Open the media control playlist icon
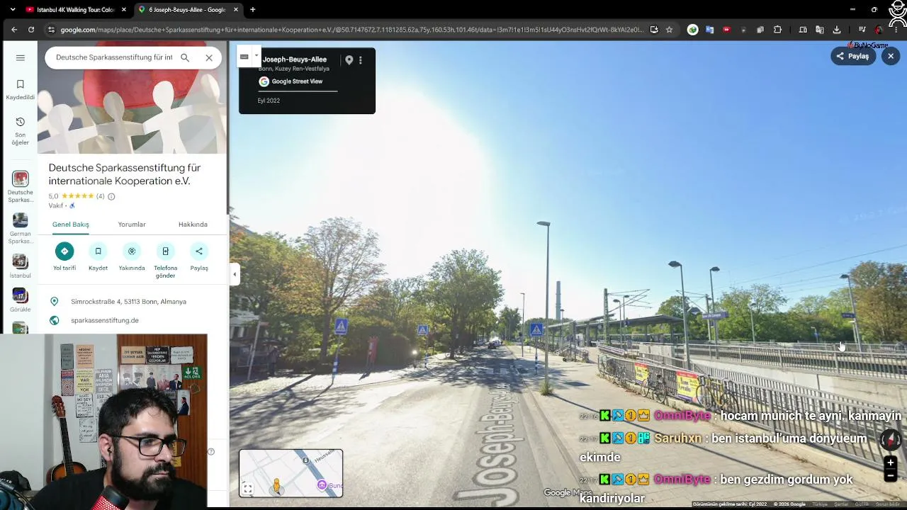907x510 pixels. (x=862, y=30)
